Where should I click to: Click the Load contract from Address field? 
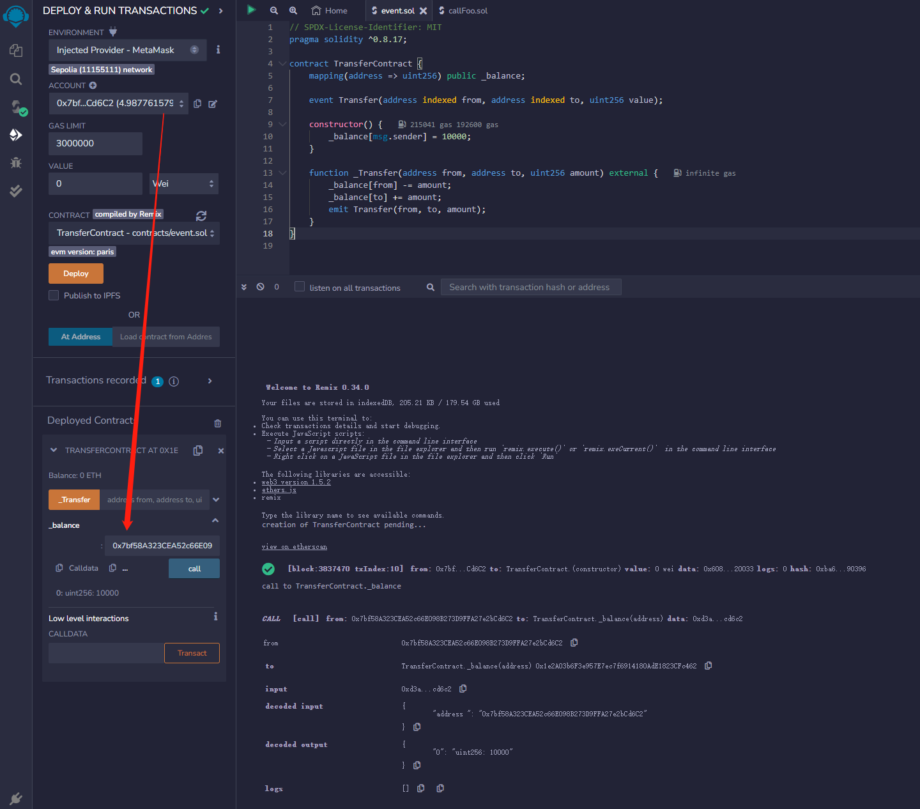coord(166,337)
